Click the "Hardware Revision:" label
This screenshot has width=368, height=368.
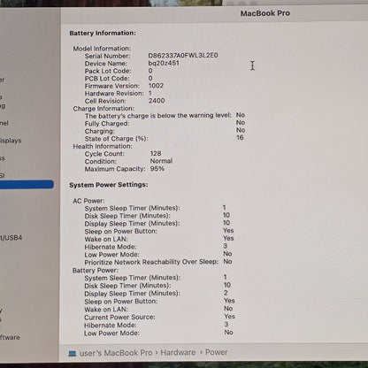pos(114,94)
